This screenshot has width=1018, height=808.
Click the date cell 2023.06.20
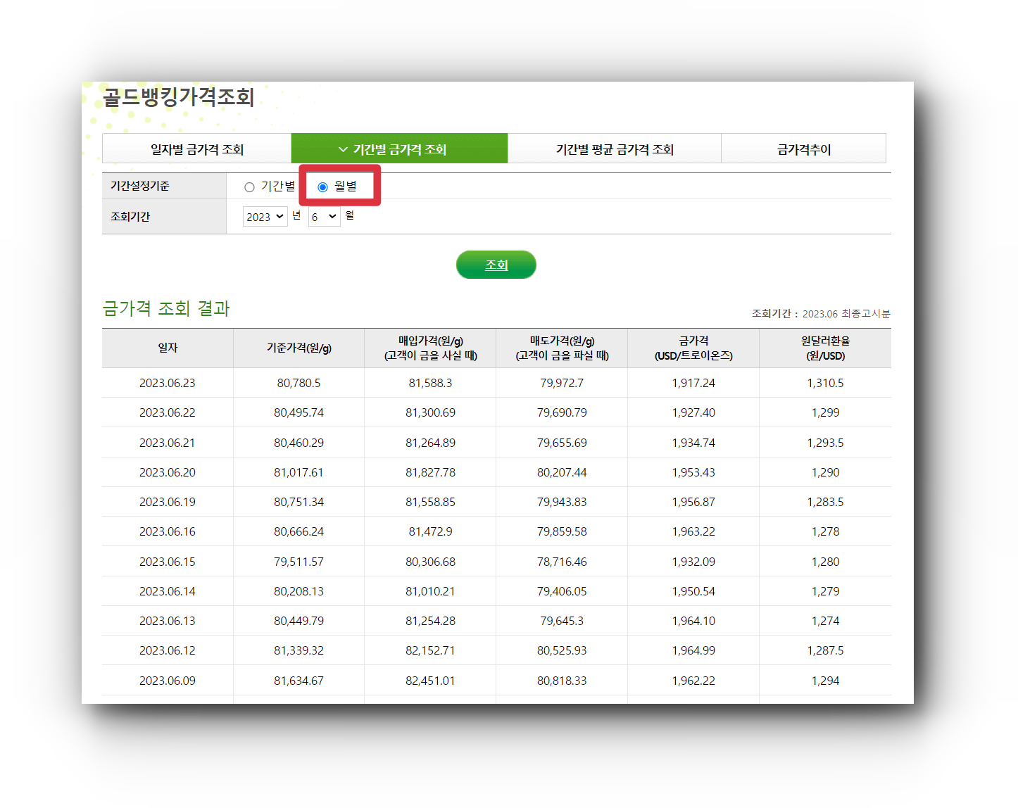coord(168,472)
